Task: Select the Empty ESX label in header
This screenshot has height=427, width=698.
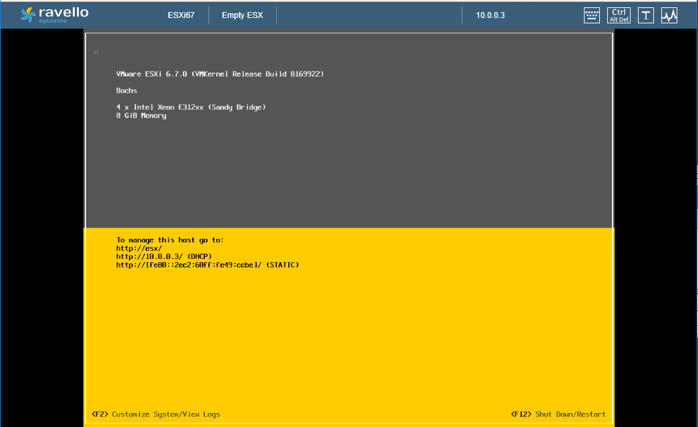Action: [x=242, y=15]
